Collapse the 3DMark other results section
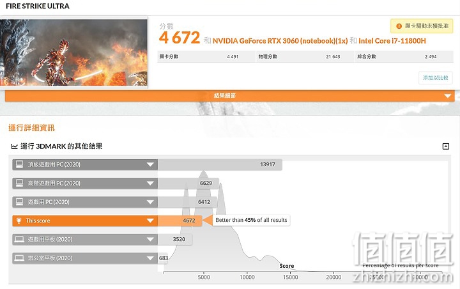 (446, 146)
